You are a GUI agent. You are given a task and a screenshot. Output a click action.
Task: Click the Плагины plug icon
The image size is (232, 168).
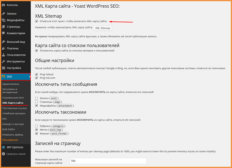4,48
